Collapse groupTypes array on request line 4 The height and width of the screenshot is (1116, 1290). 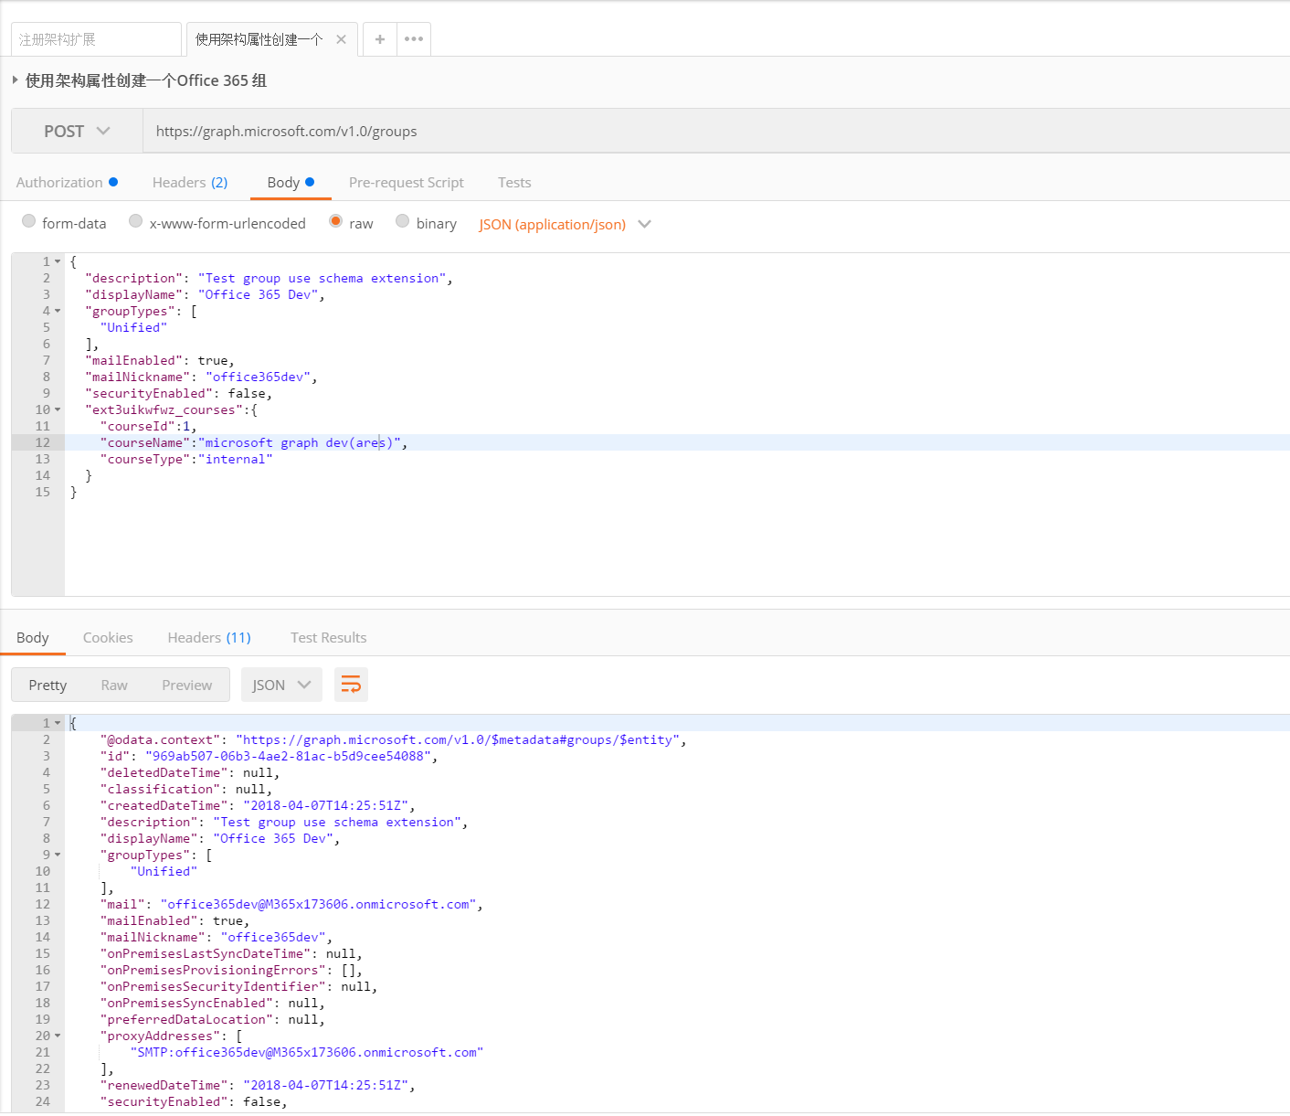[x=58, y=312]
